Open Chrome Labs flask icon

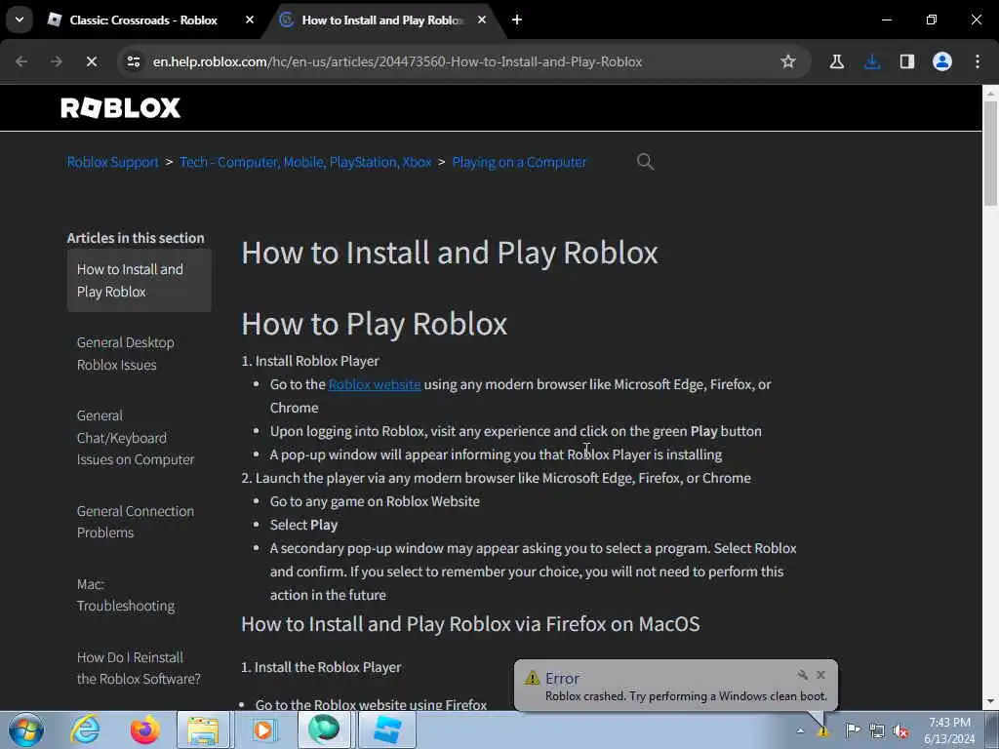tap(836, 61)
